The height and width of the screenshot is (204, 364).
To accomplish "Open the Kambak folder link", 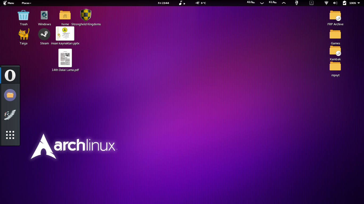I will click(335, 50).
